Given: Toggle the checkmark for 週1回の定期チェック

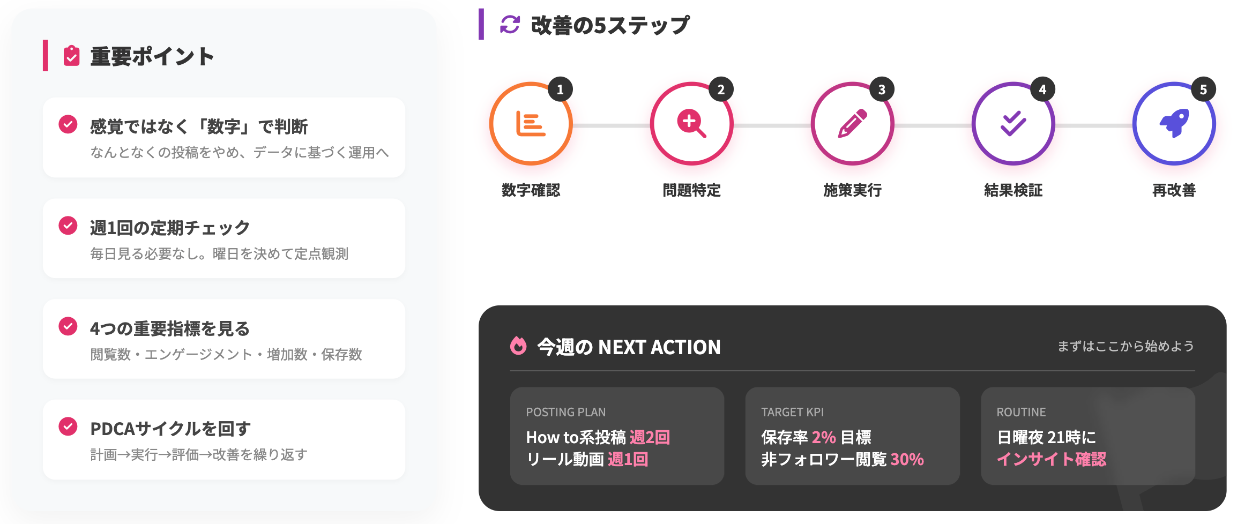Looking at the screenshot, I should (68, 226).
